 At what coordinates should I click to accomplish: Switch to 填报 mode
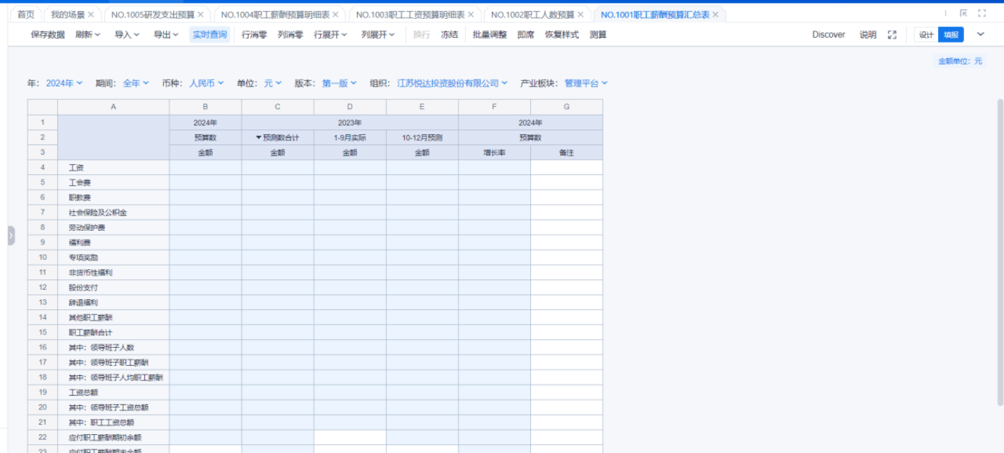950,35
